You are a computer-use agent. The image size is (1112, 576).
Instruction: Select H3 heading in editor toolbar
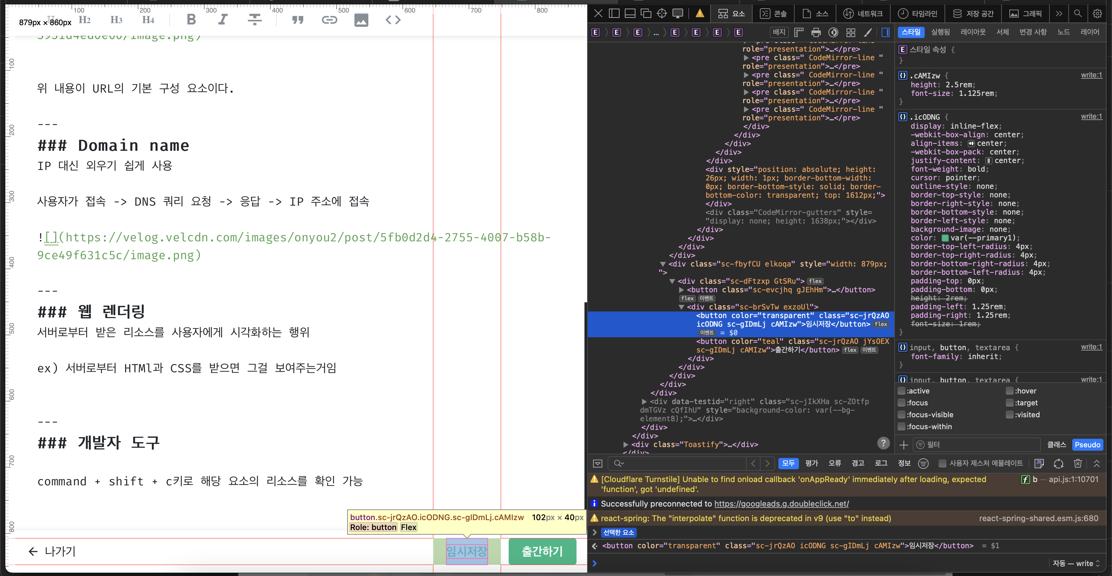click(x=116, y=20)
